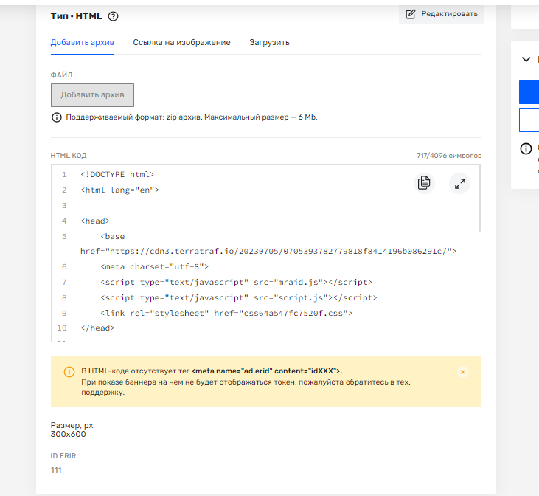Select the Загрузить tab

[269, 42]
